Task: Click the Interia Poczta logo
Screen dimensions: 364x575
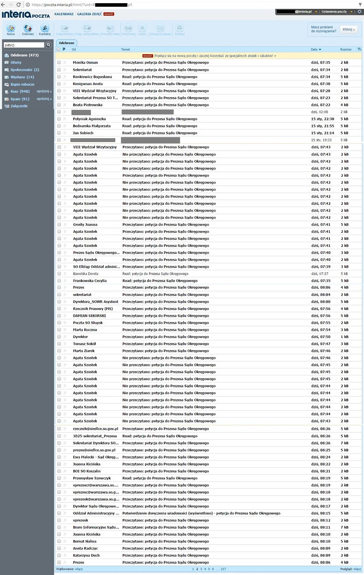Action: (x=26, y=15)
